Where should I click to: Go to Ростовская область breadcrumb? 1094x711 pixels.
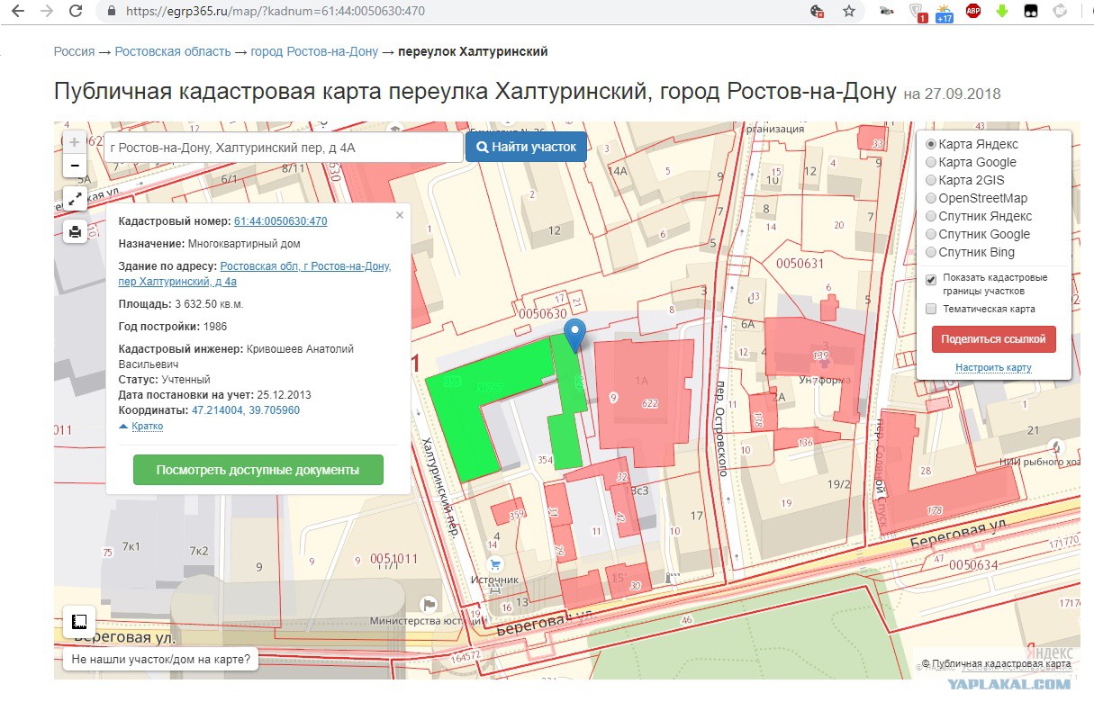click(173, 51)
